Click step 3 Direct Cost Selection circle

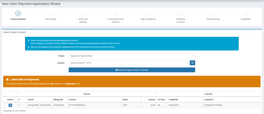coord(83,13)
